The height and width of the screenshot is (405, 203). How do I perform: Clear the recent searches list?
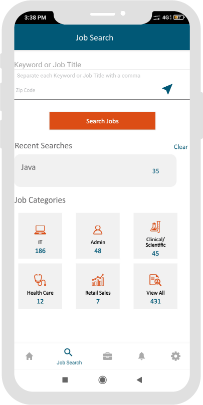click(181, 147)
